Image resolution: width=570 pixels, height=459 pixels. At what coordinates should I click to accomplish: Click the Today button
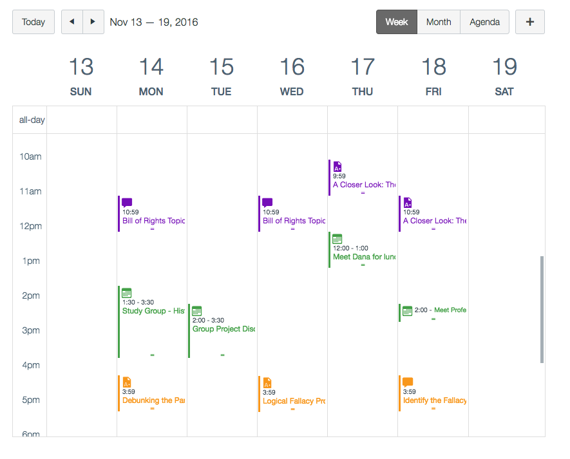(33, 21)
